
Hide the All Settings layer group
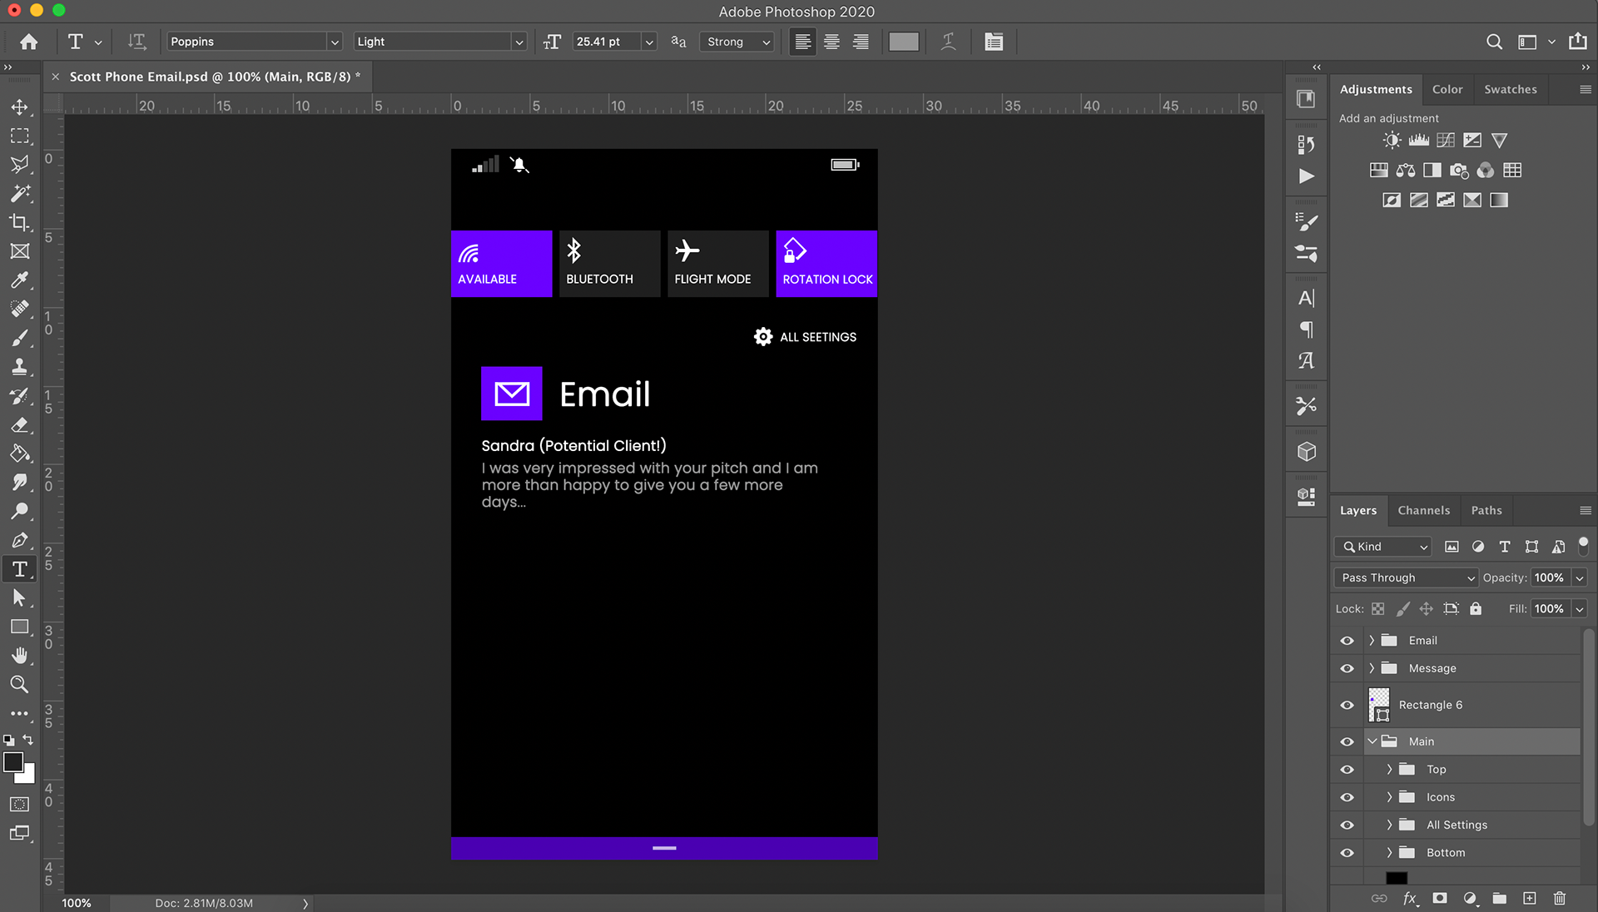(x=1347, y=825)
